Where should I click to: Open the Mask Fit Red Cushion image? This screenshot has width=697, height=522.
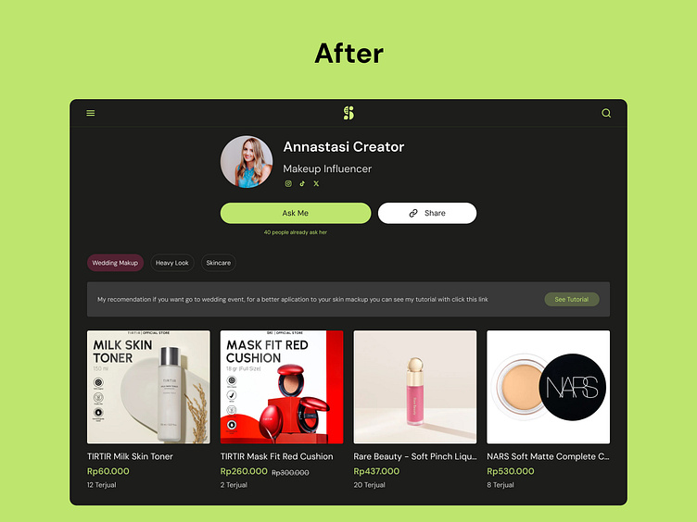(282, 387)
